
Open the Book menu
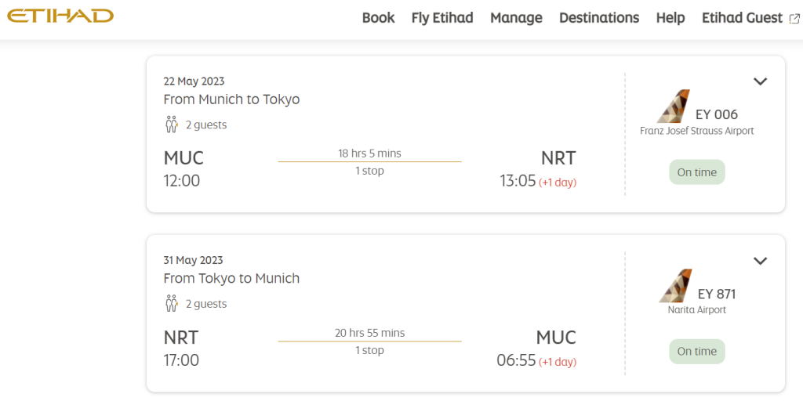(x=379, y=18)
